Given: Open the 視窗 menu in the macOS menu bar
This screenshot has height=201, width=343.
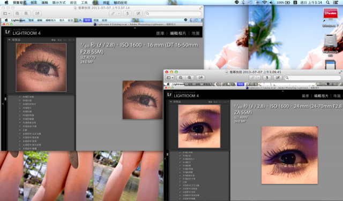Looking at the screenshot, I should (x=106, y=3).
